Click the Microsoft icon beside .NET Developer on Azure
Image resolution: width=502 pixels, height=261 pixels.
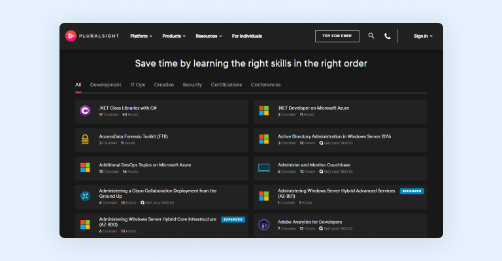point(264,111)
